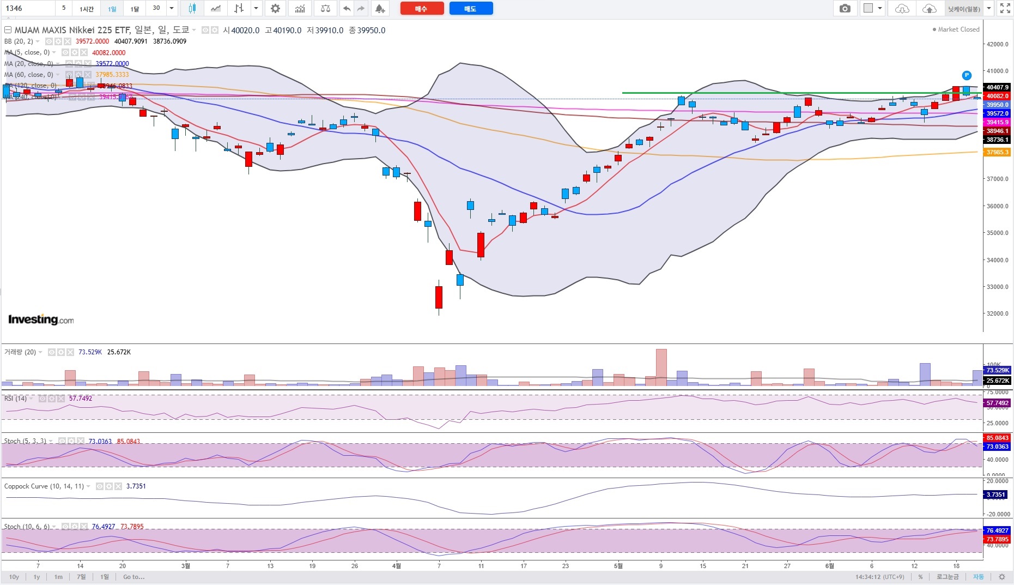The width and height of the screenshot is (1014, 585).
Task: Expand the time interval dropdown arrow
Action: pos(172,8)
